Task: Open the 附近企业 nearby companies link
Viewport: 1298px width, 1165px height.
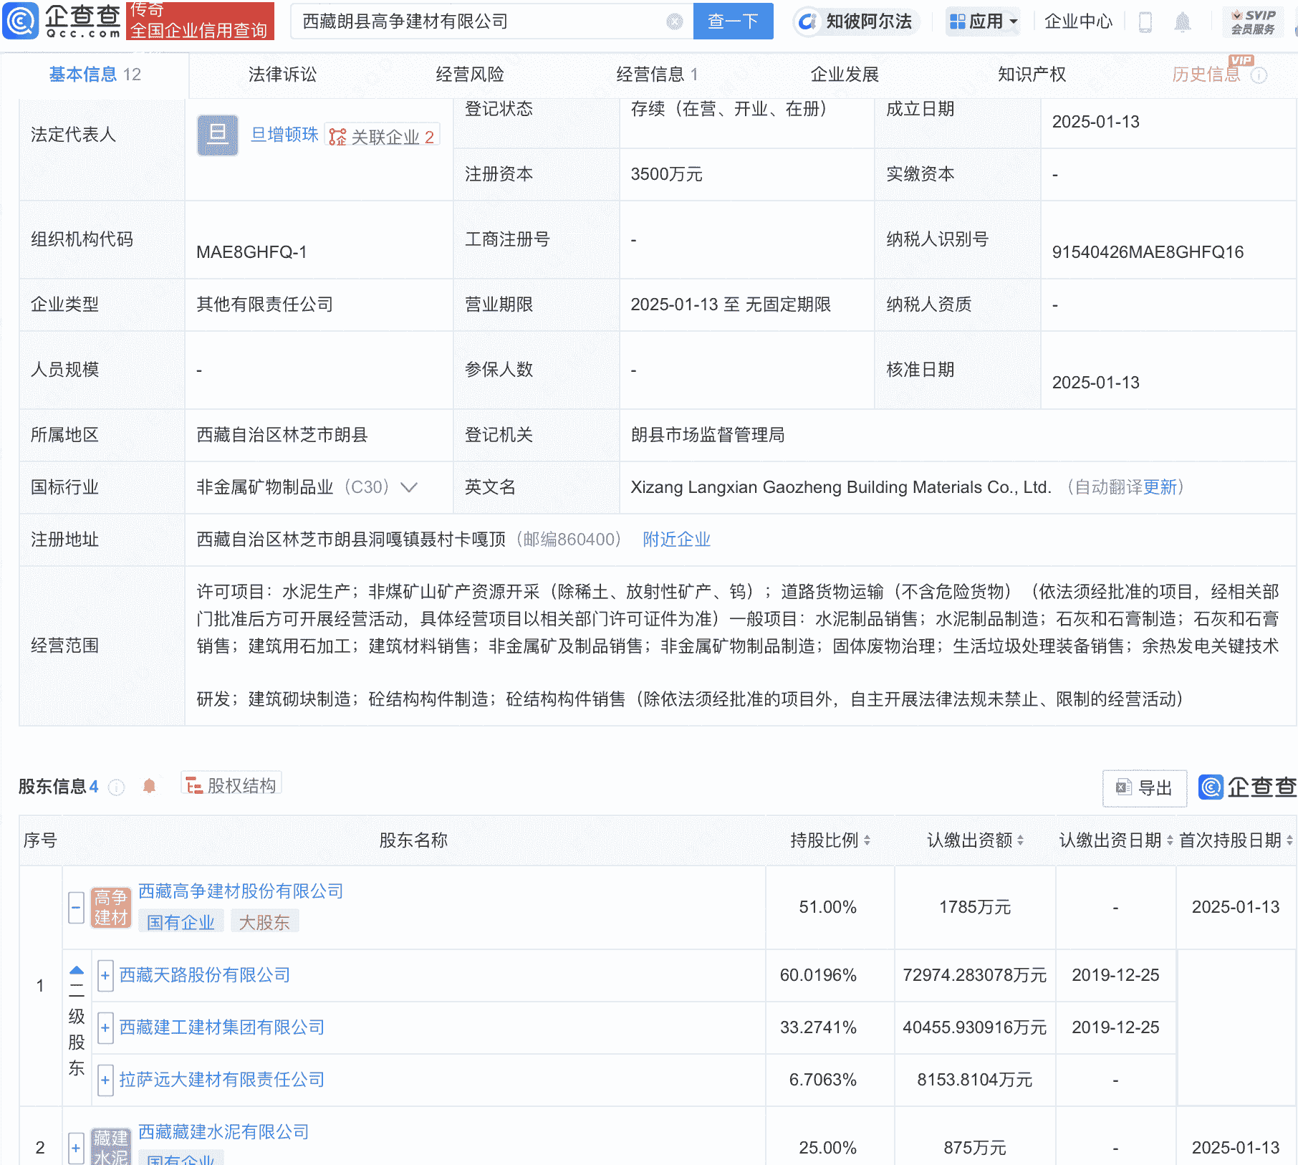Action: [676, 539]
